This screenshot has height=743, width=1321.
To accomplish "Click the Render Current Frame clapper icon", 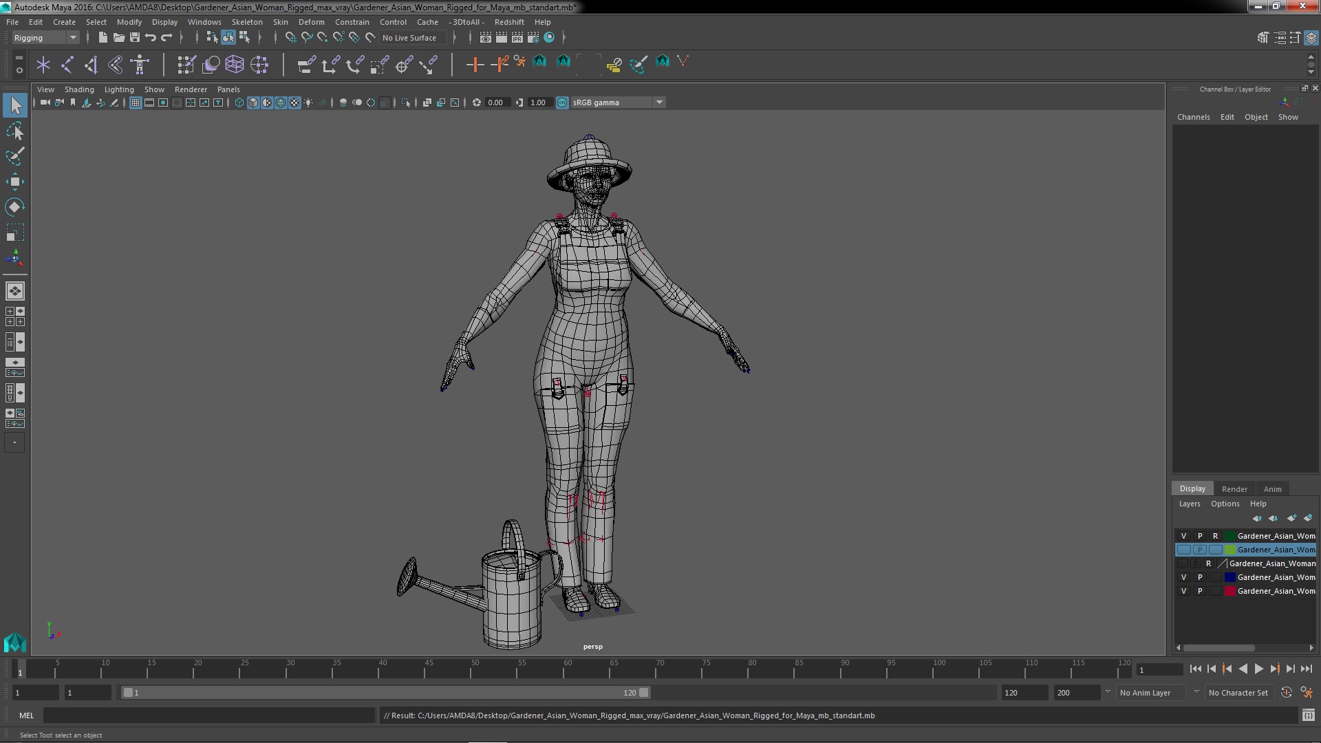I will pyautogui.click(x=502, y=37).
